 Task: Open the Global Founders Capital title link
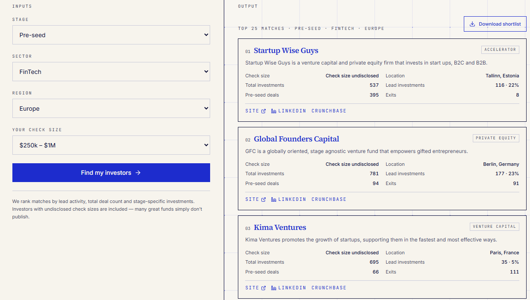click(x=296, y=139)
